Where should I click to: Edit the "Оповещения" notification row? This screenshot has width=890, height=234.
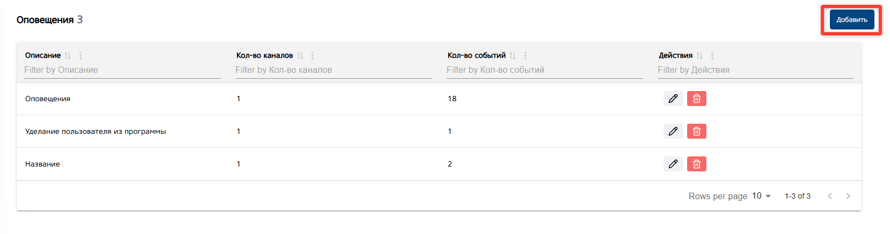[673, 99]
